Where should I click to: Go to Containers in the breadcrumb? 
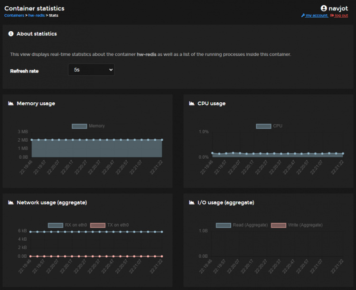pyautogui.click(x=14, y=15)
